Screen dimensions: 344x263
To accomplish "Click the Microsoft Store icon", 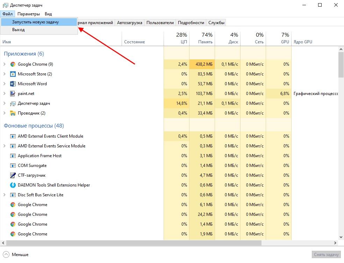I will 13,74.
